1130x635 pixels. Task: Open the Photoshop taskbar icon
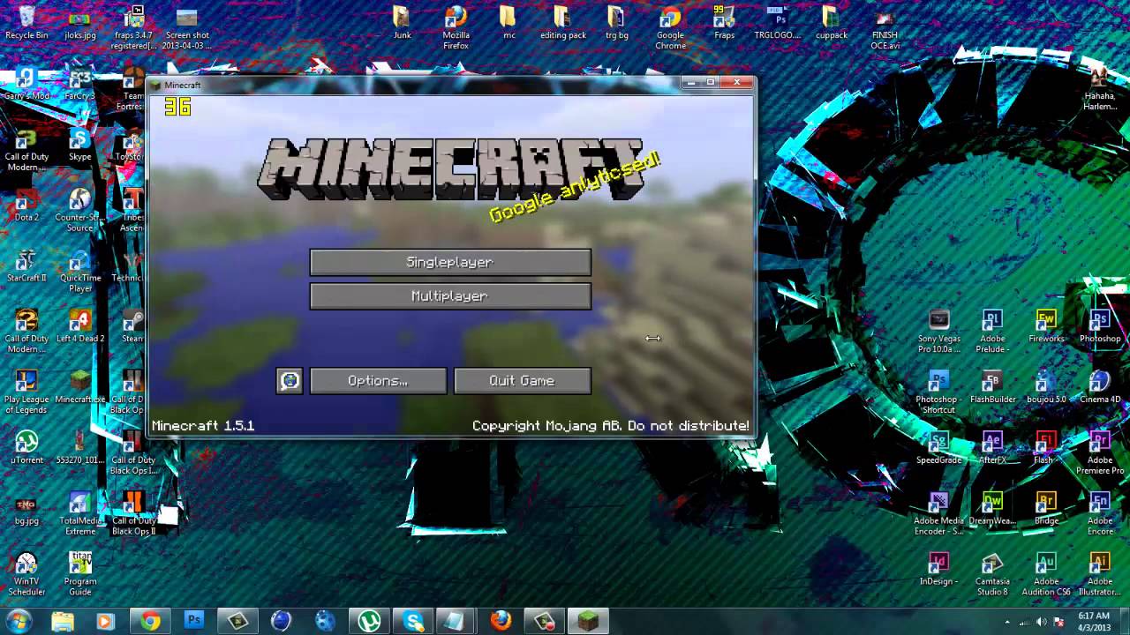(194, 621)
